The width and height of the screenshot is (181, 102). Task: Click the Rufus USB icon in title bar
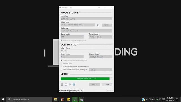pos(60,8)
